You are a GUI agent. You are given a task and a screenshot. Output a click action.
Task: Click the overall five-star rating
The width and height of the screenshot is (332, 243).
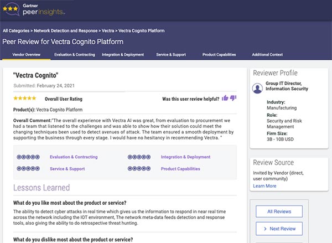[x=25, y=99]
